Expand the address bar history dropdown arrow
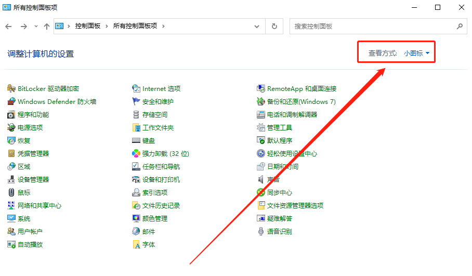472x276 pixels. [257, 26]
